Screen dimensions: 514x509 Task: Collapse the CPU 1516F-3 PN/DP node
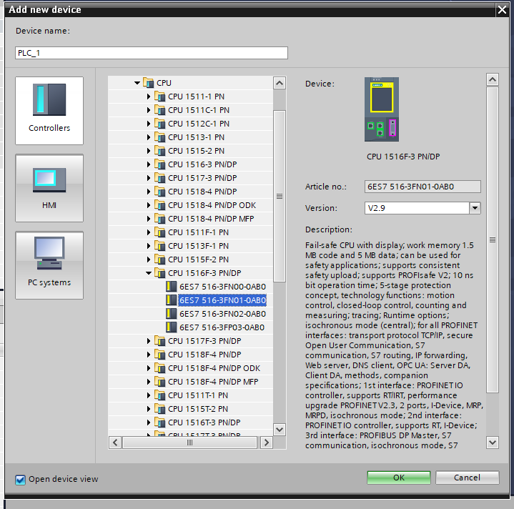pos(149,273)
